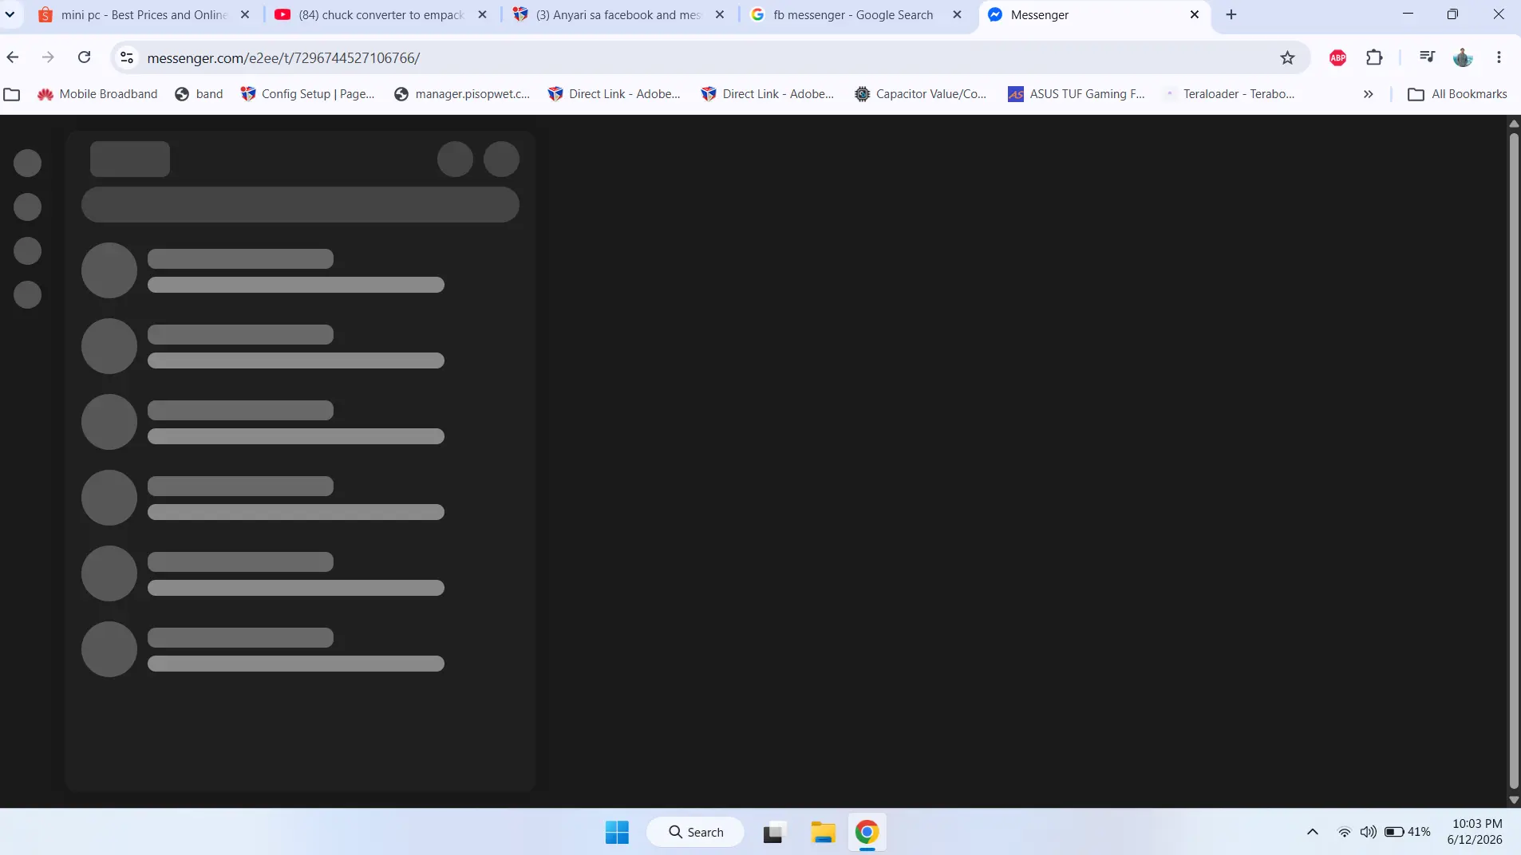Switch to the Anyari sa facebook tab
This screenshot has width=1521, height=855.
click(618, 14)
